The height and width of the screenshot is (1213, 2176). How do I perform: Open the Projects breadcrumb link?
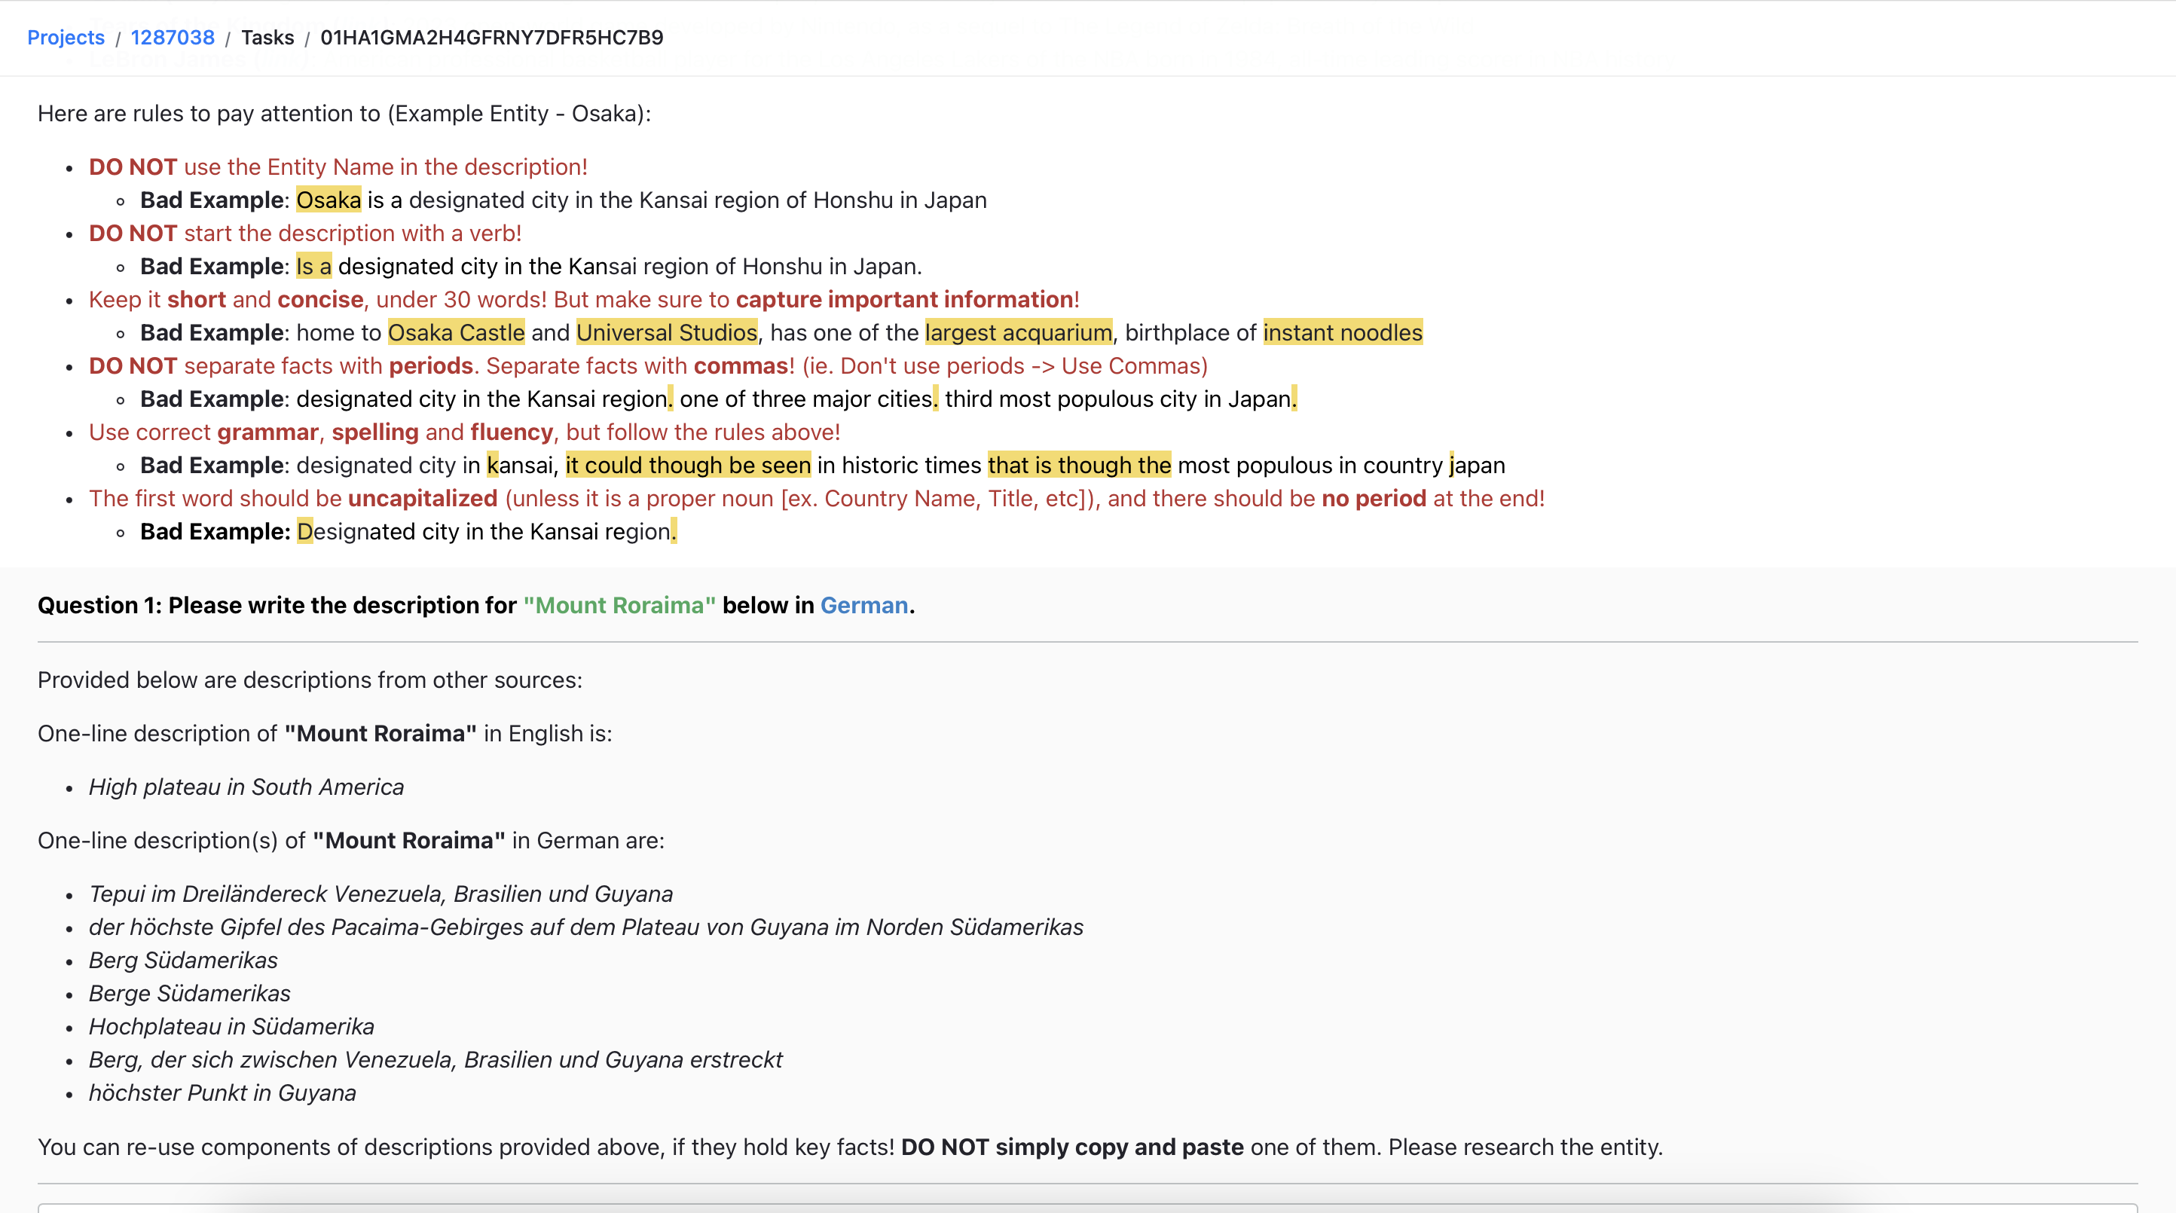tap(66, 37)
